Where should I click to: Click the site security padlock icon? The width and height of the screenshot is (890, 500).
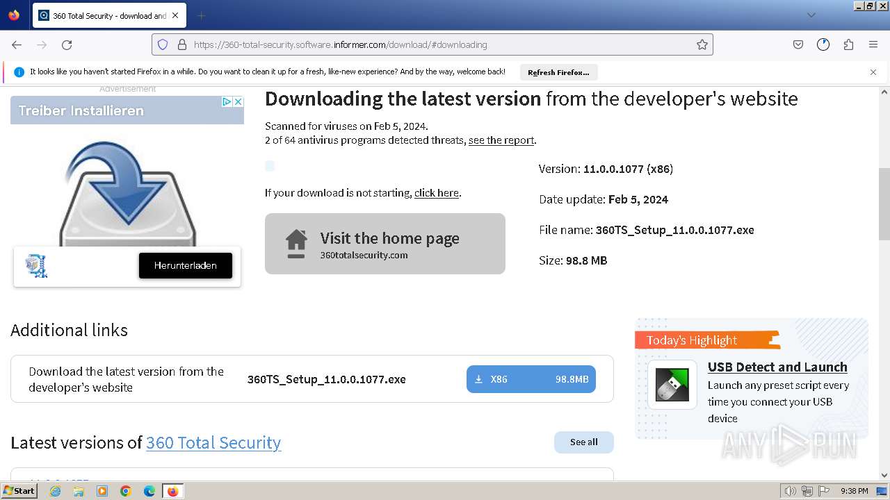click(x=182, y=44)
